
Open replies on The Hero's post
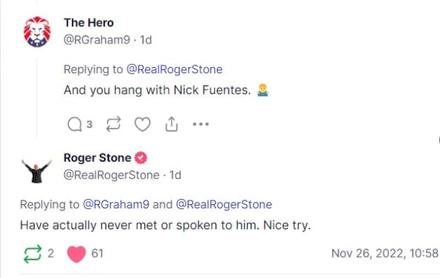pos(75,125)
